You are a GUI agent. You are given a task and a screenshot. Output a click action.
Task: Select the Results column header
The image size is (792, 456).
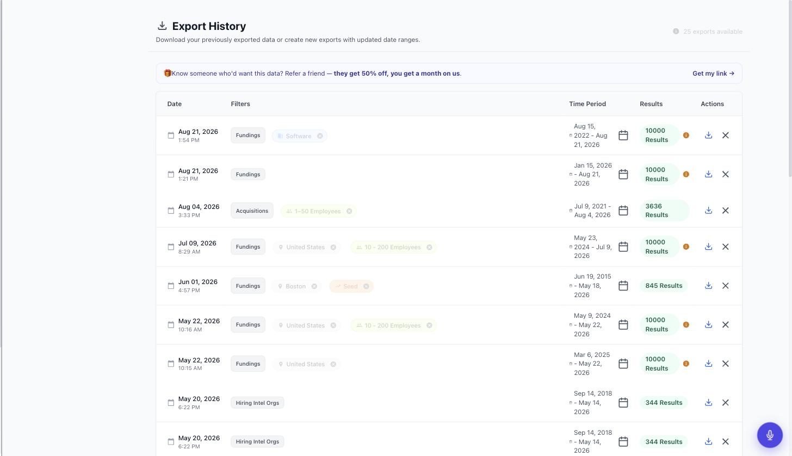pyautogui.click(x=651, y=104)
